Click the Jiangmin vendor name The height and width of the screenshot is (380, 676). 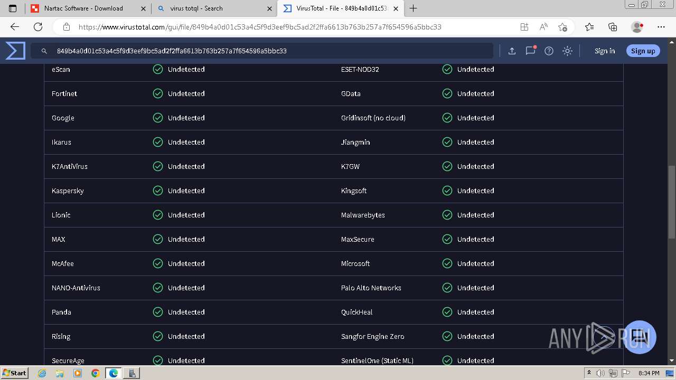click(x=355, y=142)
